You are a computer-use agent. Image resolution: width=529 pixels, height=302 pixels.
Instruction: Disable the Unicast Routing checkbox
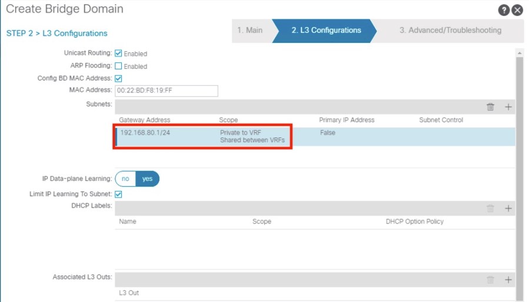(x=118, y=53)
